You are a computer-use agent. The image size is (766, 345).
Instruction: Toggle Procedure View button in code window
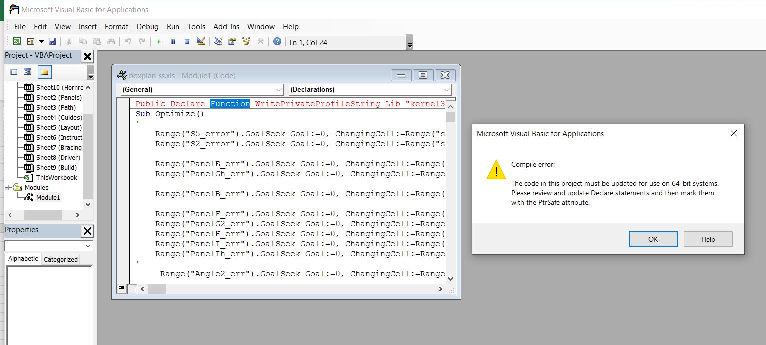(122, 289)
